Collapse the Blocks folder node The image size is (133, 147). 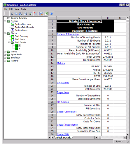[5, 33]
